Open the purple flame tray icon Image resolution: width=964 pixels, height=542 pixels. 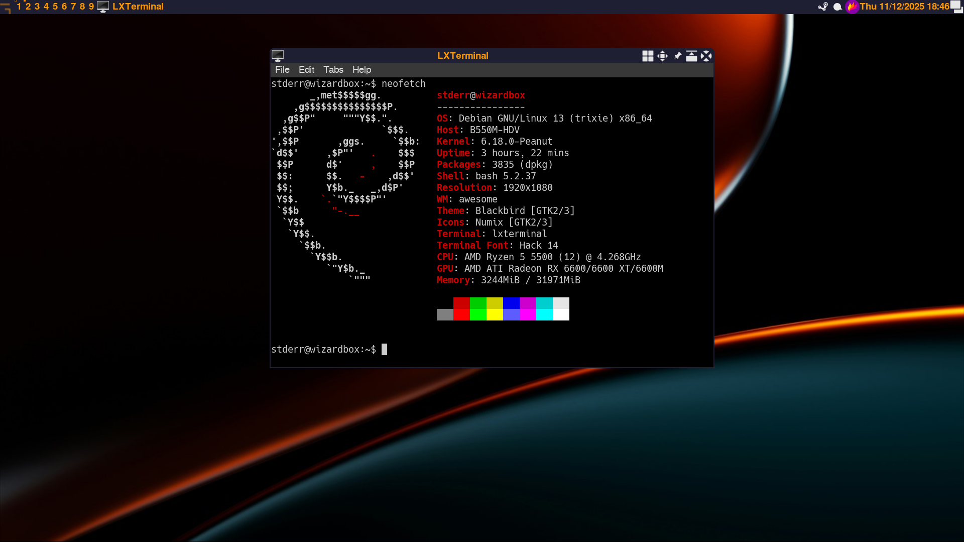(x=852, y=7)
